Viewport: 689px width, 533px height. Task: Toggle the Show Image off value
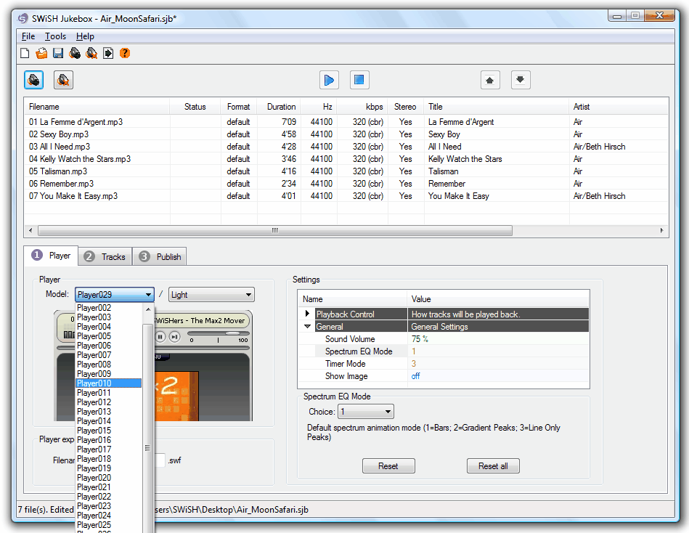(416, 376)
